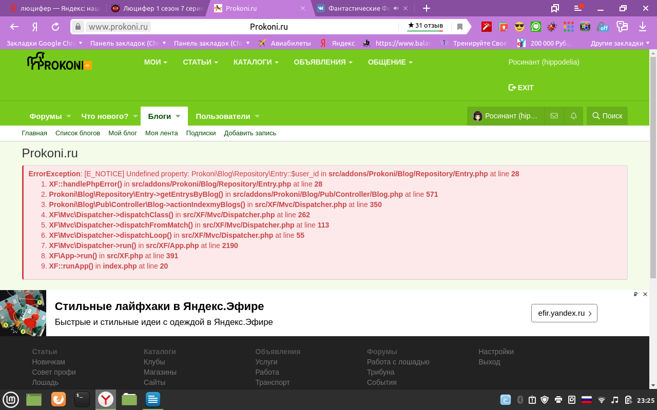
Task: Open the notifications bell icon
Action: click(574, 116)
